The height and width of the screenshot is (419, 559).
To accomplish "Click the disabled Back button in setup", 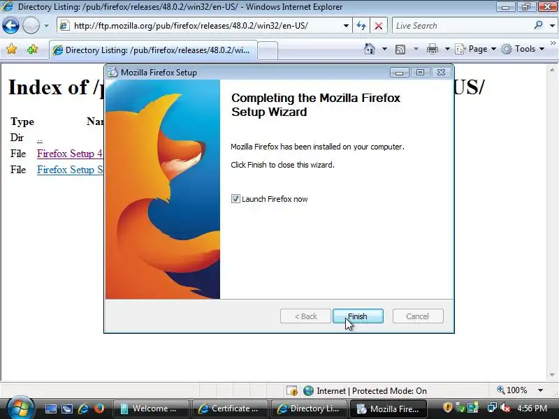I will 305,316.
